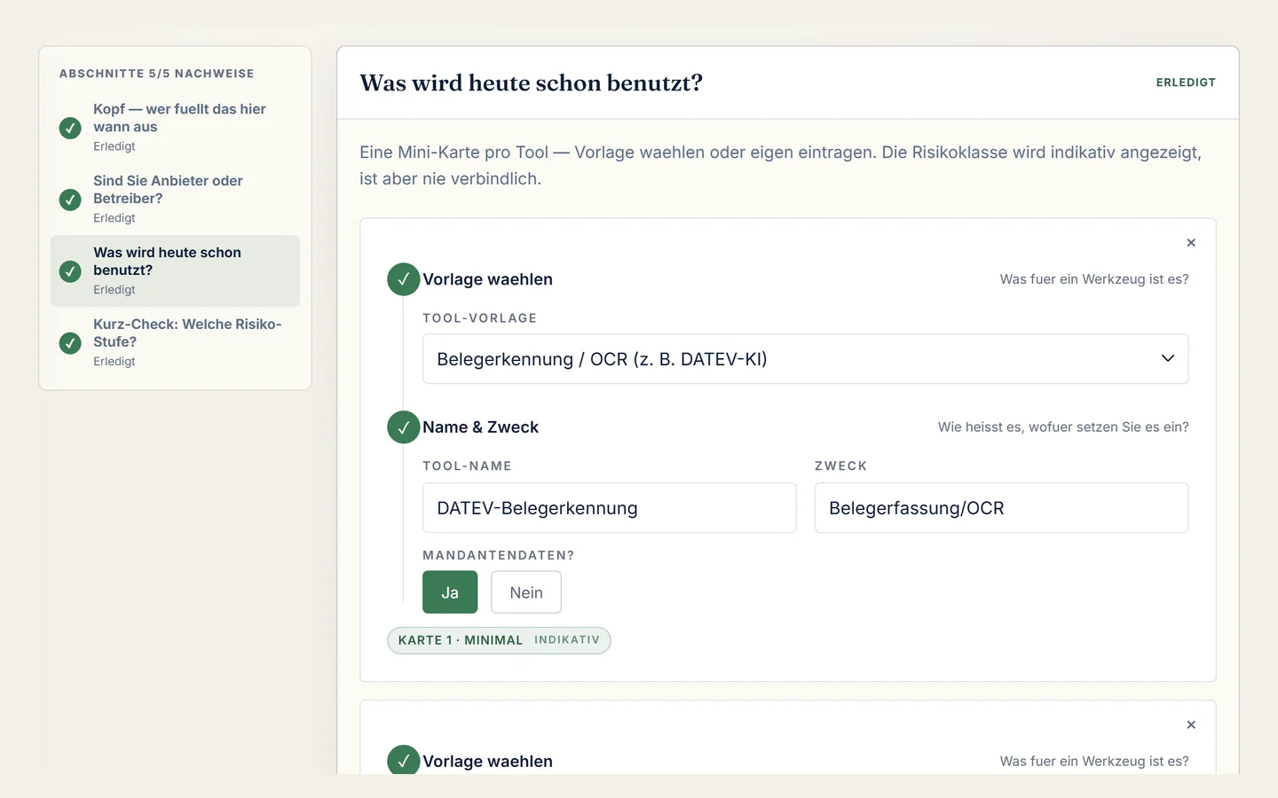Click the page title 'Was wird heute schon benutzt?'
This screenshot has height=798, width=1278.
531,82
